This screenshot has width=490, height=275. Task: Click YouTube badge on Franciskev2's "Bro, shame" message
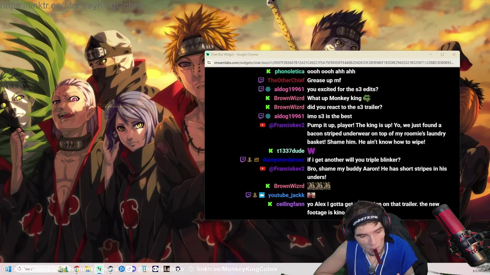[263, 168]
